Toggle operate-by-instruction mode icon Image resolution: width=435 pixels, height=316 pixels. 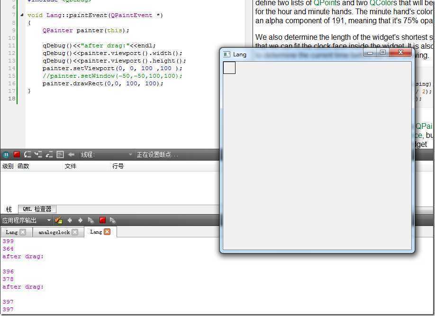tap(60, 154)
